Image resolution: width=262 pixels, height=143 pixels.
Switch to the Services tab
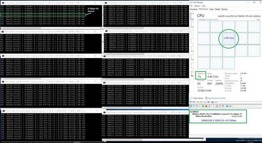(225, 9)
